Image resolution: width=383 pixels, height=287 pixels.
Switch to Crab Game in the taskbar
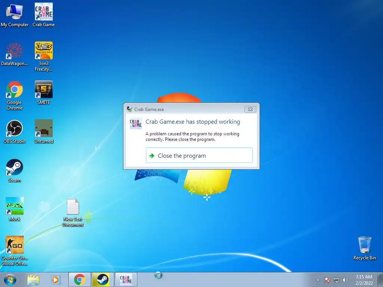pos(126,280)
